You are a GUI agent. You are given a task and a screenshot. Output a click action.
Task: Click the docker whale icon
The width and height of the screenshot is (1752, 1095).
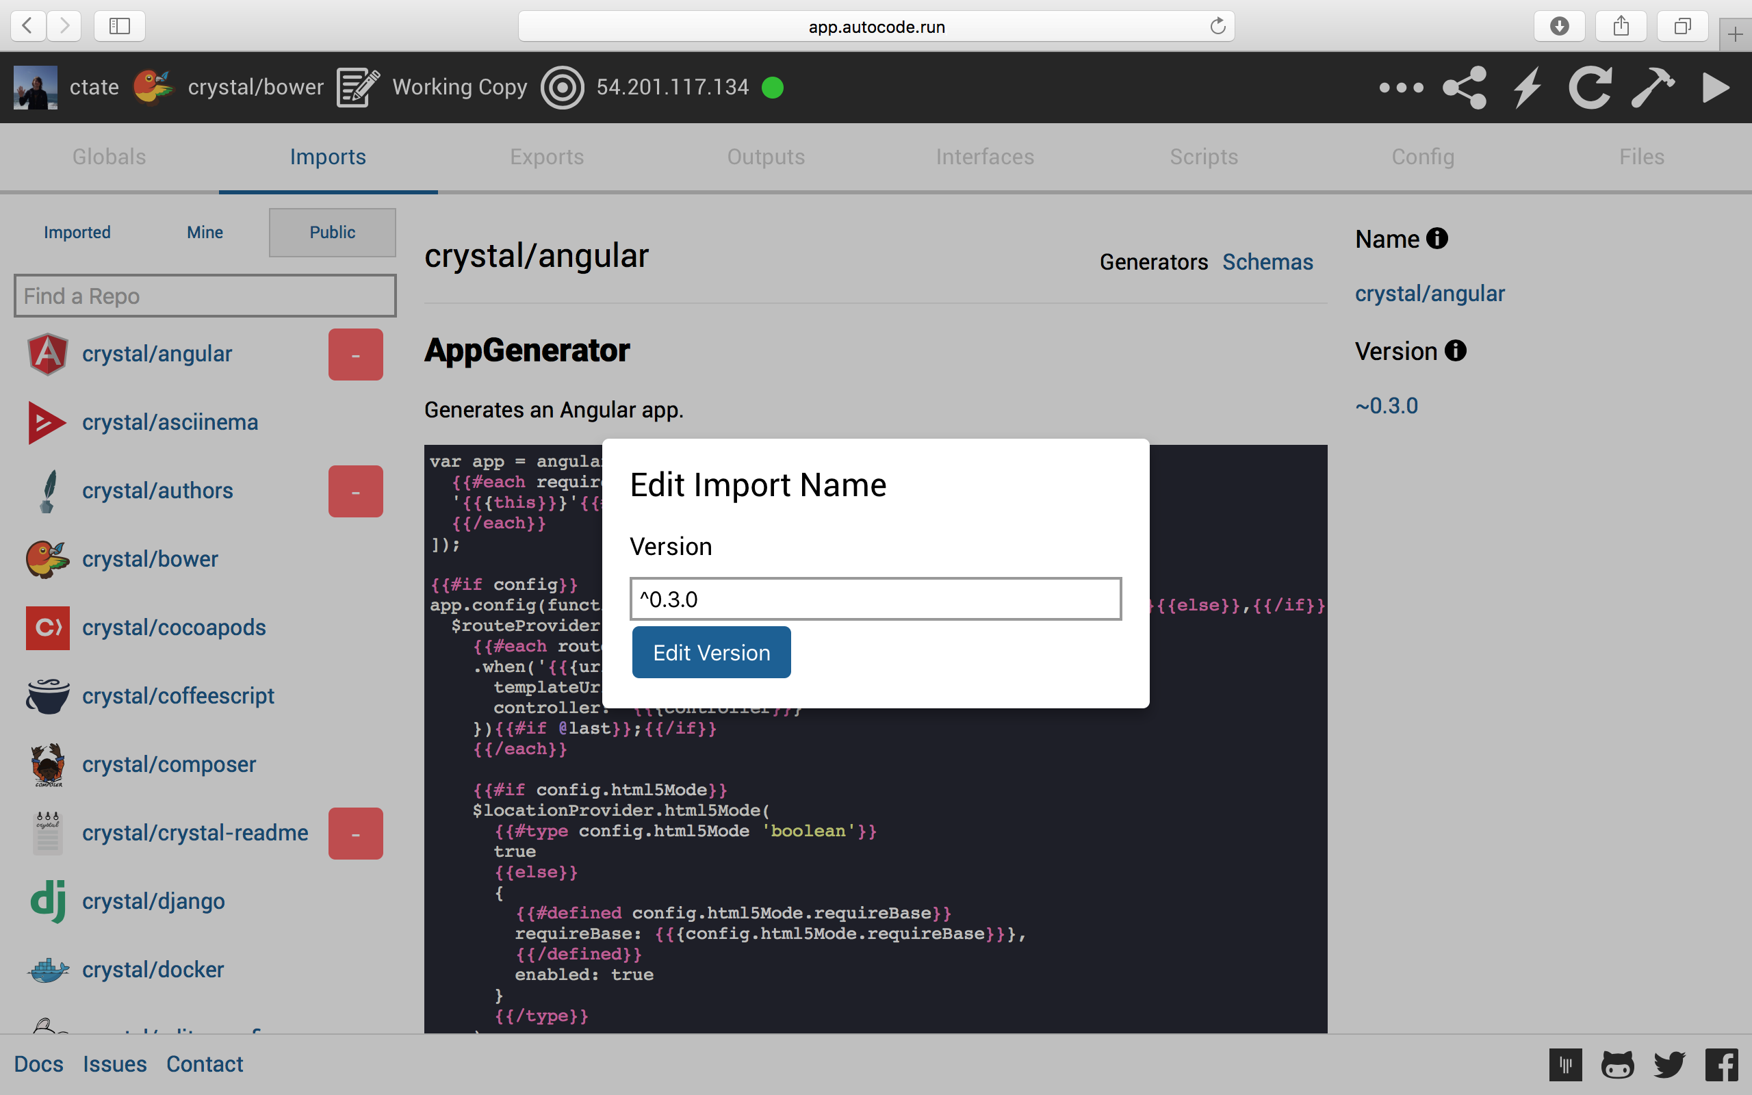click(48, 970)
